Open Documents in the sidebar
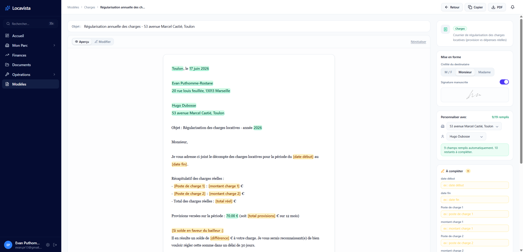 click(x=31, y=65)
